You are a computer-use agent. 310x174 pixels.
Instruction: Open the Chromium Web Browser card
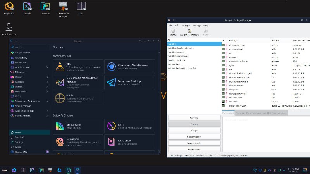pos(129,67)
